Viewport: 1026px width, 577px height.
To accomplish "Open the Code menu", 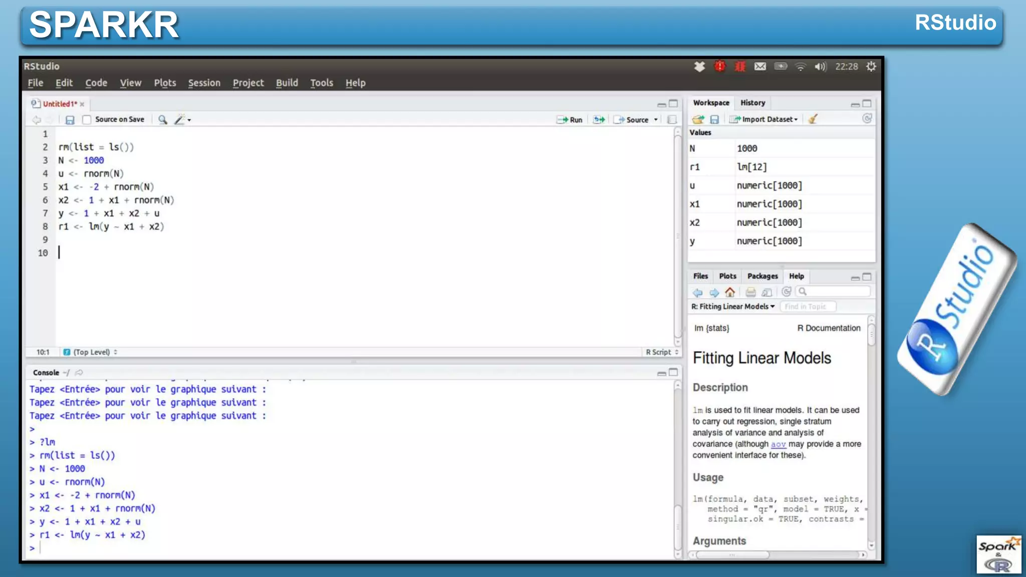I will pos(96,83).
